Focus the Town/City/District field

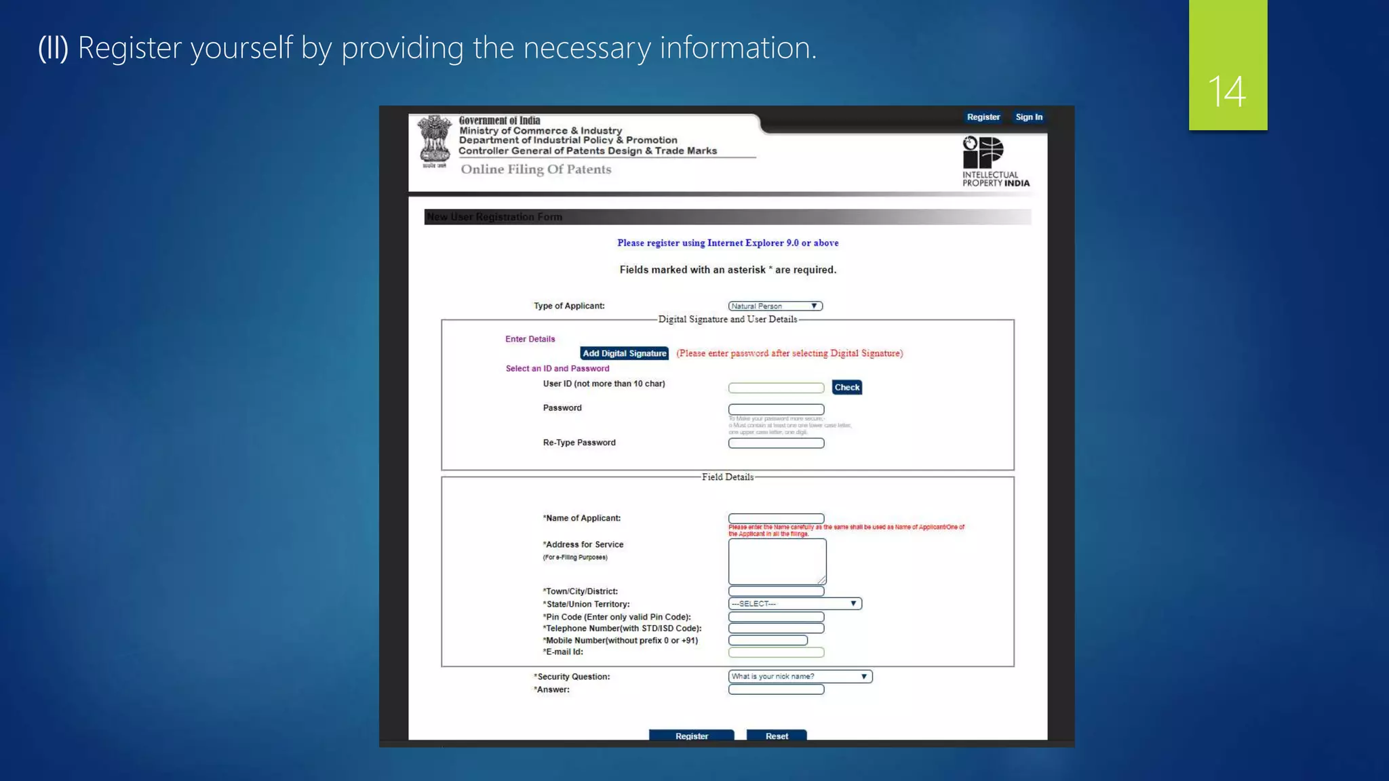[x=776, y=591]
